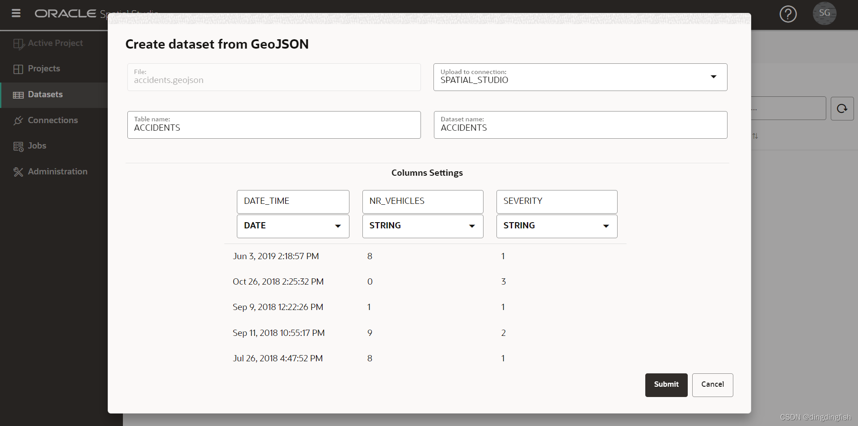Edit the NR_VEHICLES column name field
Viewport: 858px width, 426px height.
[422, 202]
